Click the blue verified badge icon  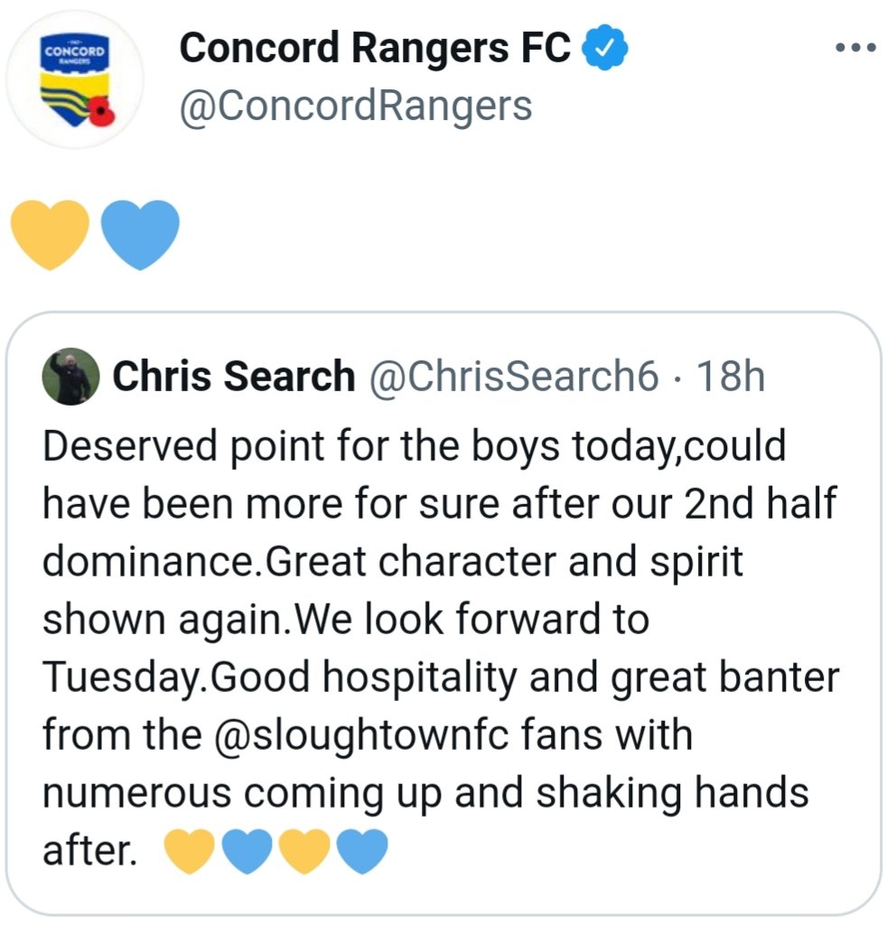[x=604, y=47]
